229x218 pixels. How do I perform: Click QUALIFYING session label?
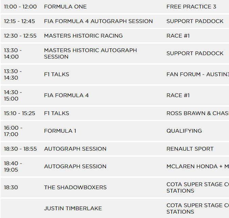pyautogui.click(x=184, y=131)
